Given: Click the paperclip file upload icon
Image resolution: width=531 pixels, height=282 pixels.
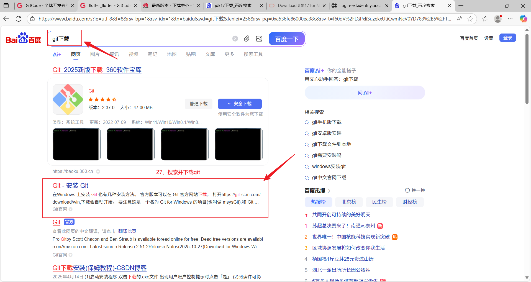Looking at the screenshot, I should click(247, 39).
